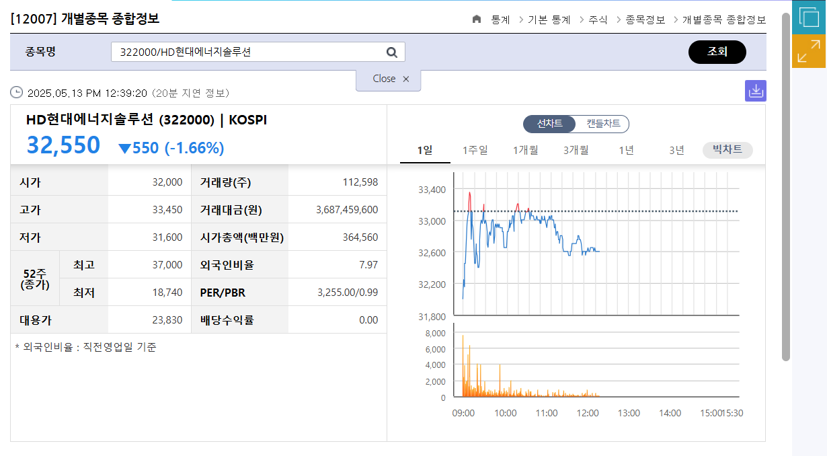Select the 선차트 chart type
The image size is (827, 456).
tap(549, 124)
